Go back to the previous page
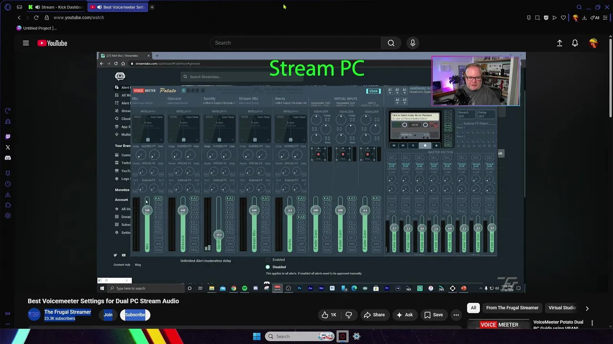Viewport: 613px width, 344px height. 19,18
